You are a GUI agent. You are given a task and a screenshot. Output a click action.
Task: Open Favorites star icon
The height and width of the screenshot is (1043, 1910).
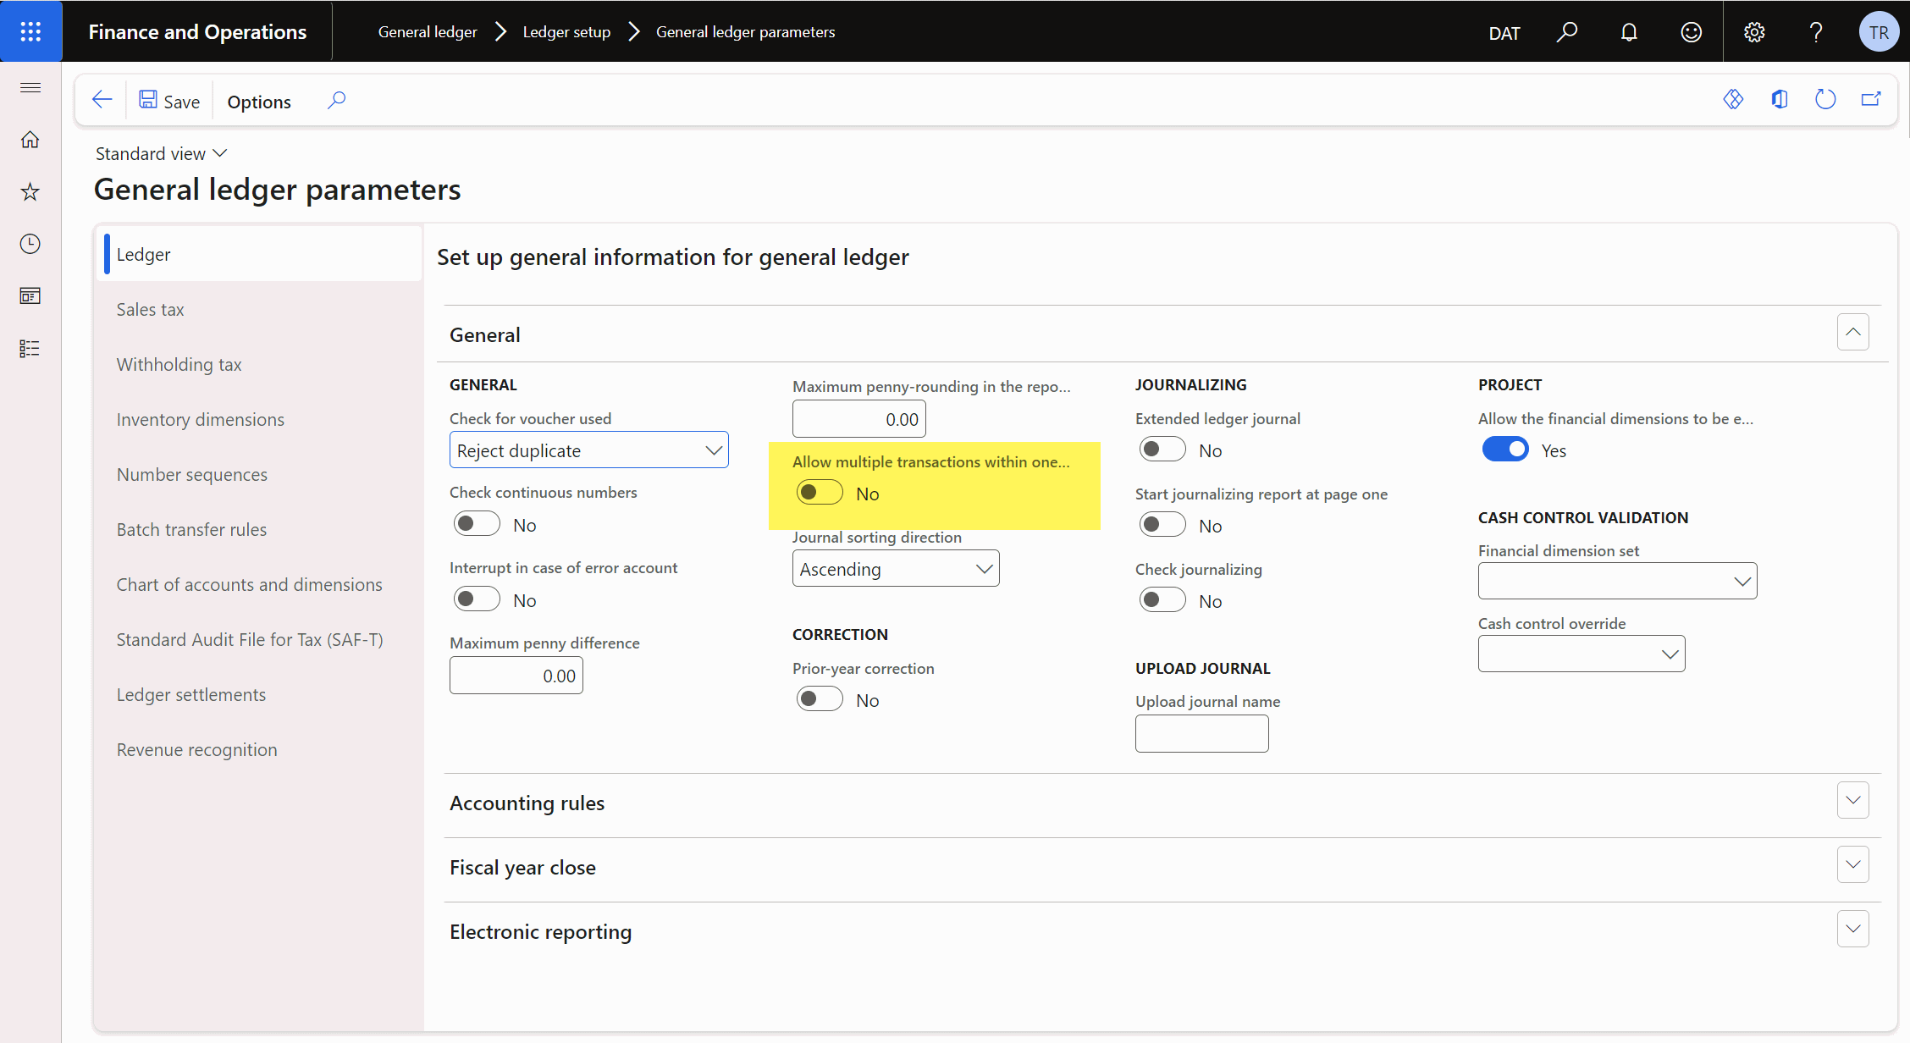click(30, 191)
